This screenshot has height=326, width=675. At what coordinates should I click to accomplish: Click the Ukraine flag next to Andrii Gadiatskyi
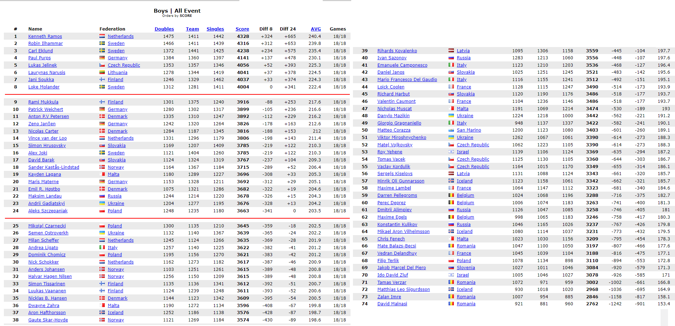102,204
